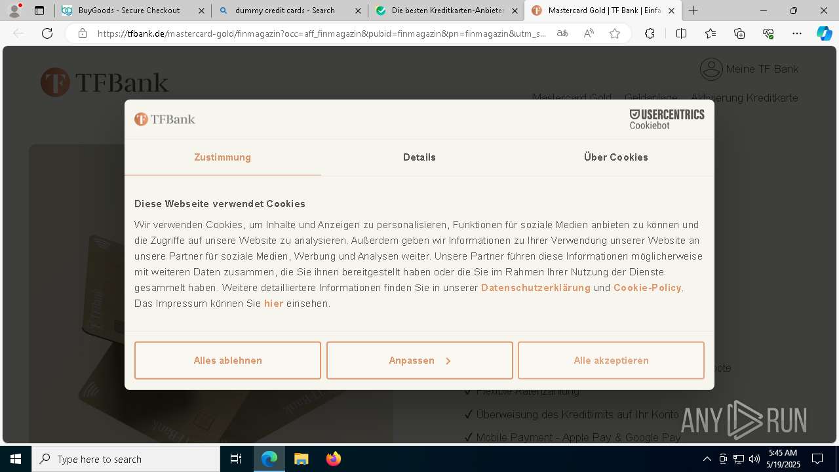Open File Explorer from taskbar

[x=301, y=459]
